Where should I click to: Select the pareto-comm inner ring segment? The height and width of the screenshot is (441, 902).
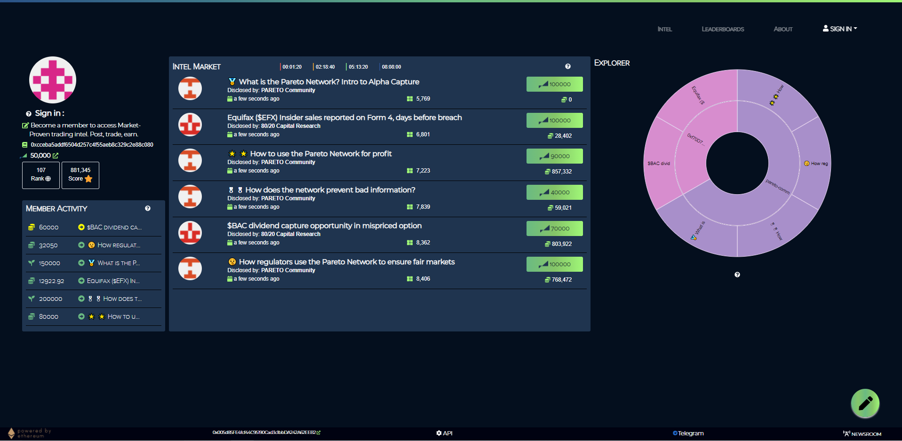777,187
